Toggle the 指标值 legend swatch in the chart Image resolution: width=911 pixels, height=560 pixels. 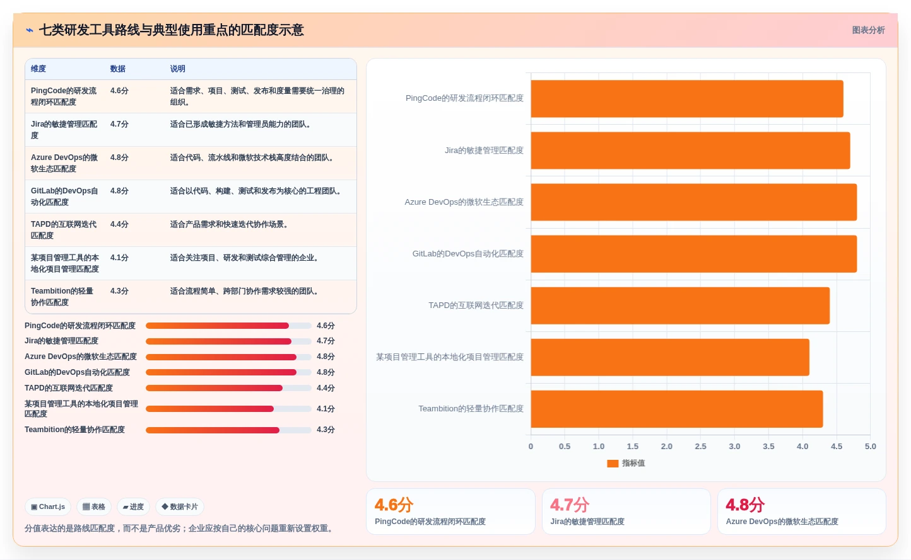point(613,463)
